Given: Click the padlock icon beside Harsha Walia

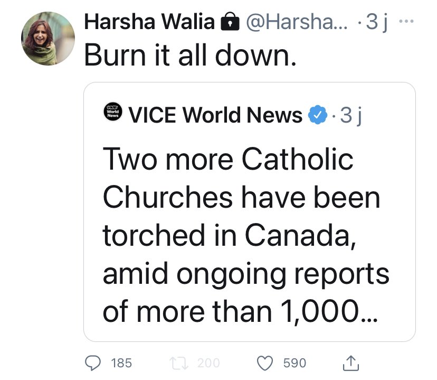Looking at the screenshot, I should point(228,22).
